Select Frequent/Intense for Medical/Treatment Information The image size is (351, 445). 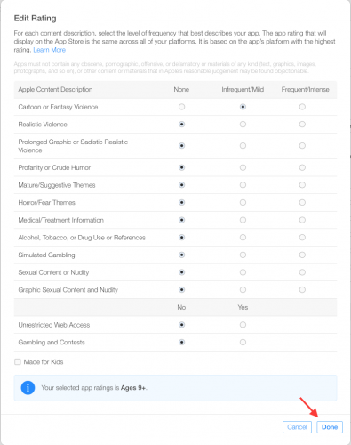[x=302, y=220]
